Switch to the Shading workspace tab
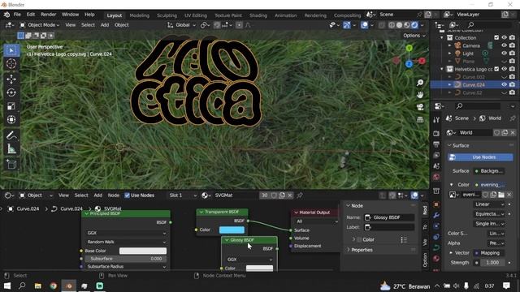The height and width of the screenshot is (292, 520). 258,15
